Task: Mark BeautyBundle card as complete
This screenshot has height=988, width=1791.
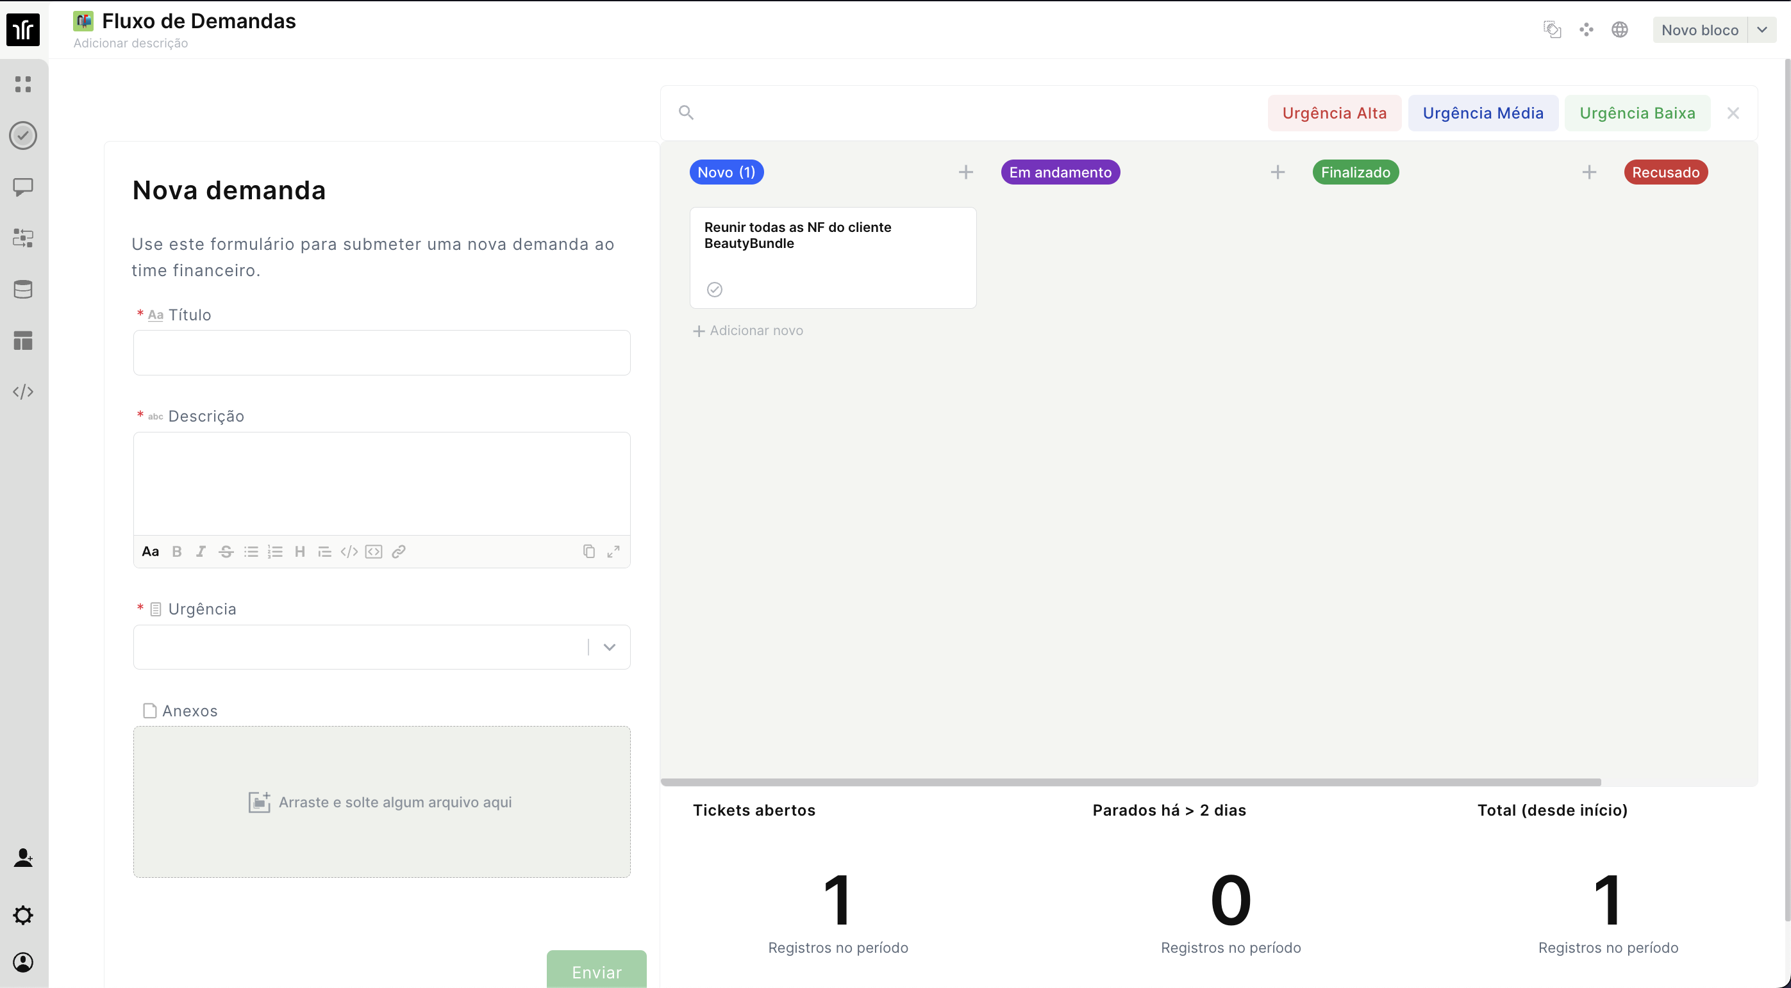Action: [x=714, y=290]
